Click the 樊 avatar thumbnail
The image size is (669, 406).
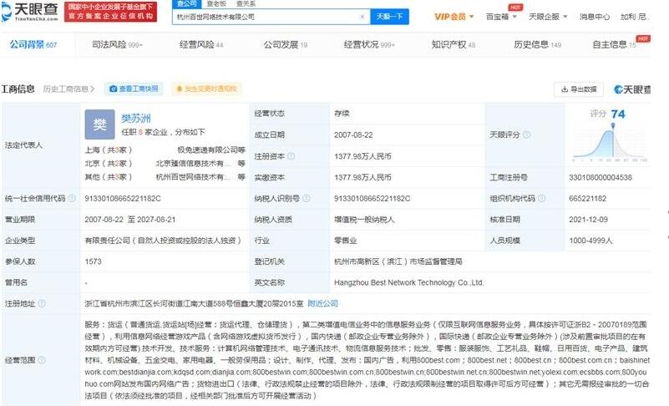(x=100, y=124)
